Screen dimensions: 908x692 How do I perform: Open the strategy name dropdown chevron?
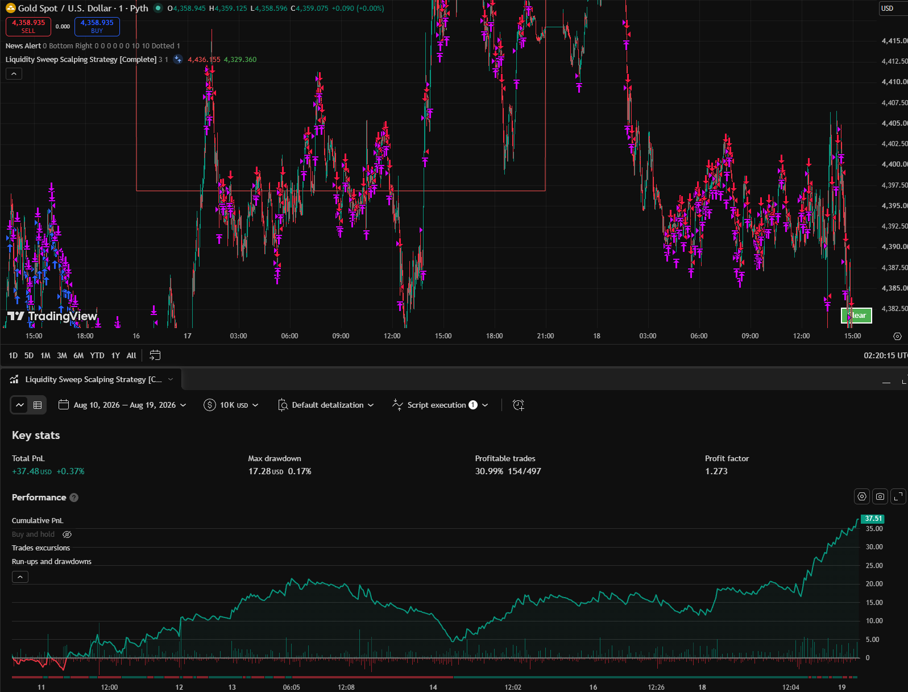pyautogui.click(x=171, y=379)
